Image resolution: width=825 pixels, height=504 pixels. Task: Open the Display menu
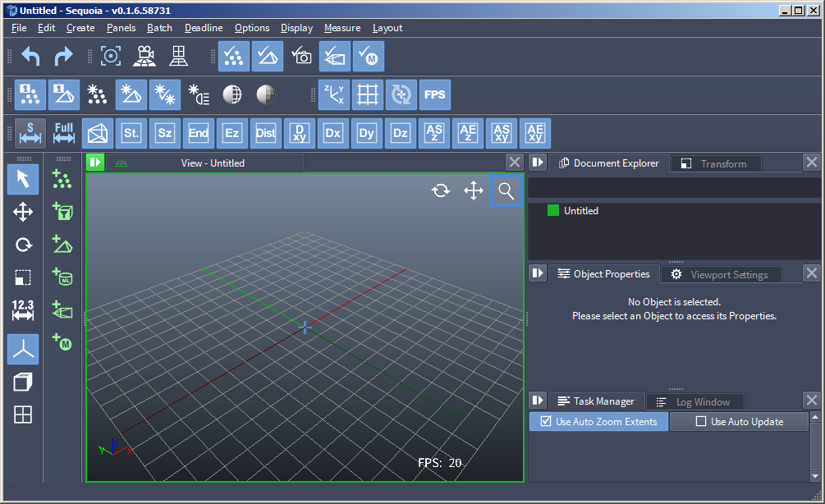[x=296, y=28]
